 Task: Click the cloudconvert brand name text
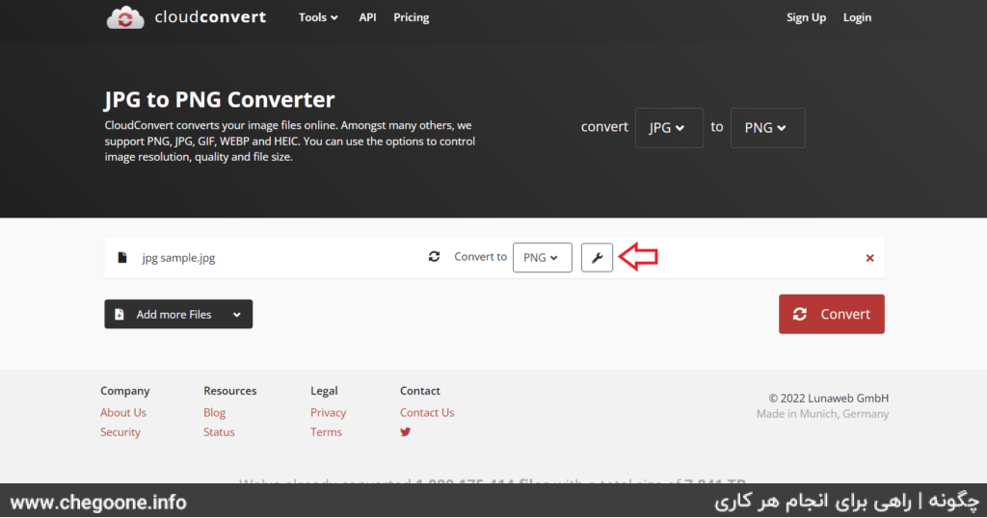(210, 17)
